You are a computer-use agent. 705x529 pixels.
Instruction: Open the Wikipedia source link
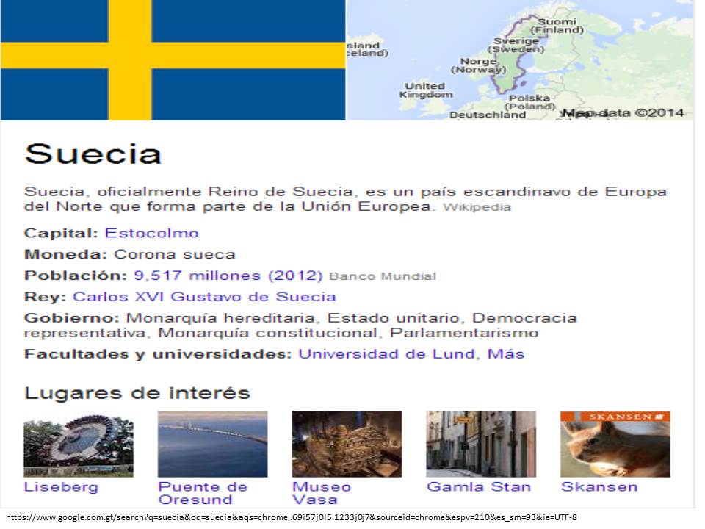pos(477,208)
